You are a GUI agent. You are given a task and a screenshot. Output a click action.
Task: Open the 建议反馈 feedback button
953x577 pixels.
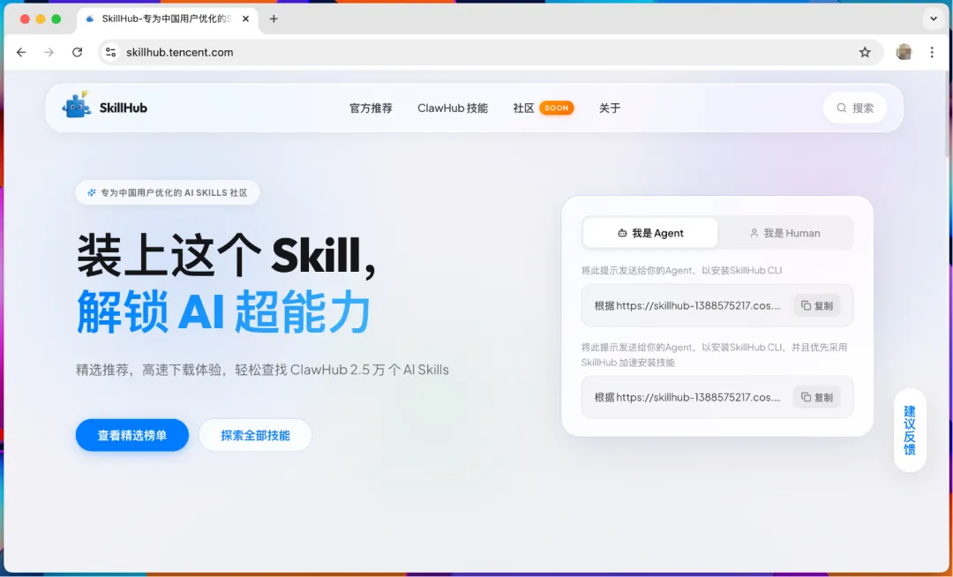point(910,430)
